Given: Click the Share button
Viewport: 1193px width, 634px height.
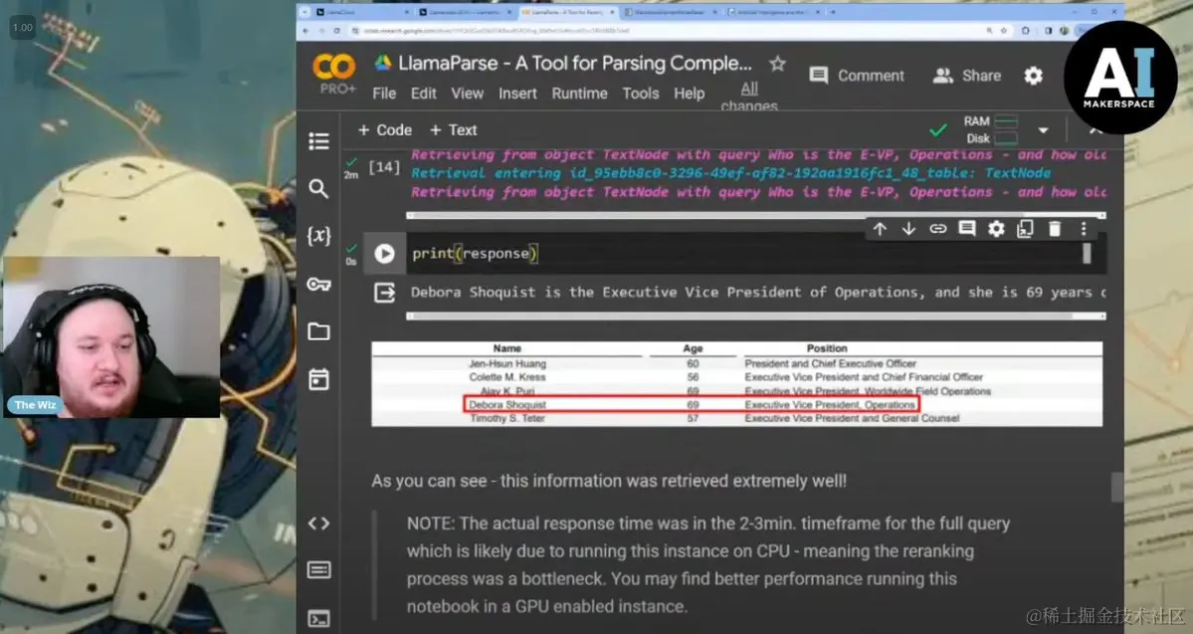Looking at the screenshot, I should 967,76.
